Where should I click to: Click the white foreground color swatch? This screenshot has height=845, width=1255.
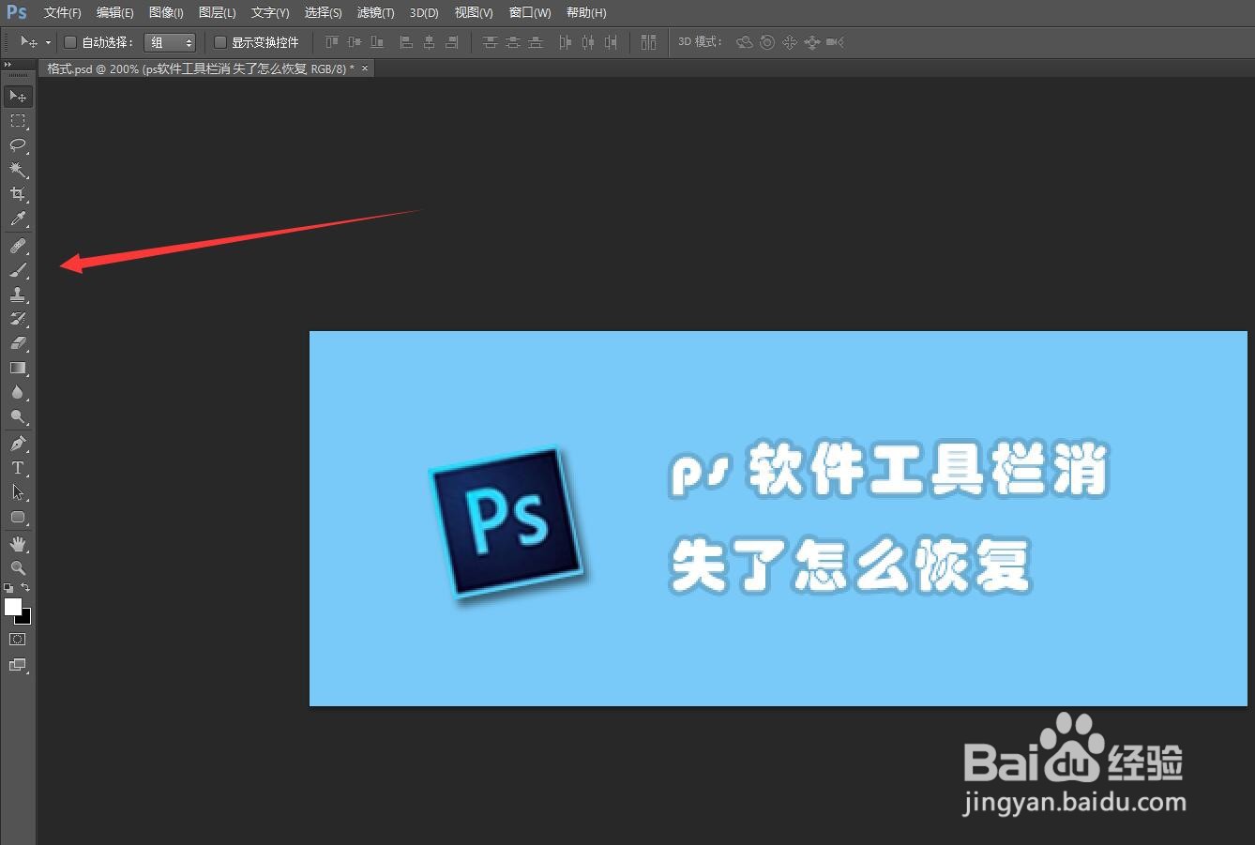pos(13,607)
